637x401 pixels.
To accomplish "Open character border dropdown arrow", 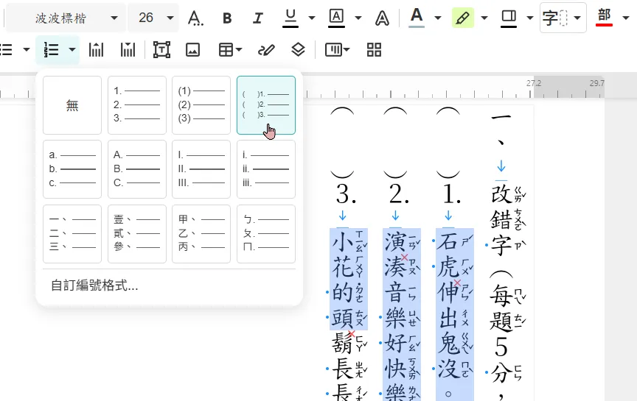I will point(358,18).
